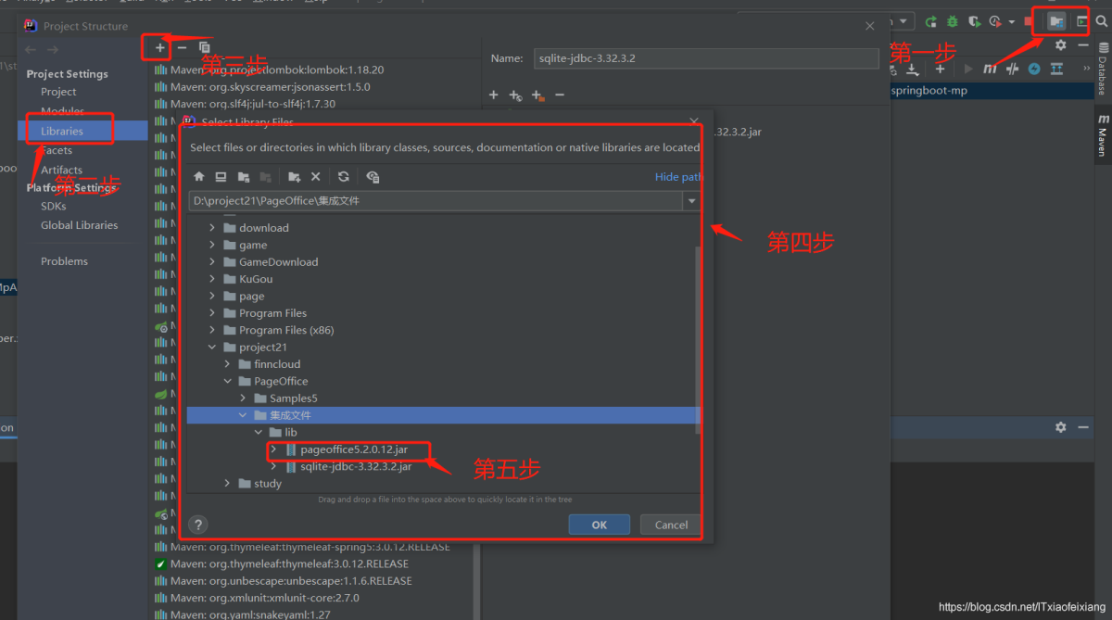Enable Toggle Offline Mode in Maven panel
The image size is (1112, 620).
(x=1035, y=70)
